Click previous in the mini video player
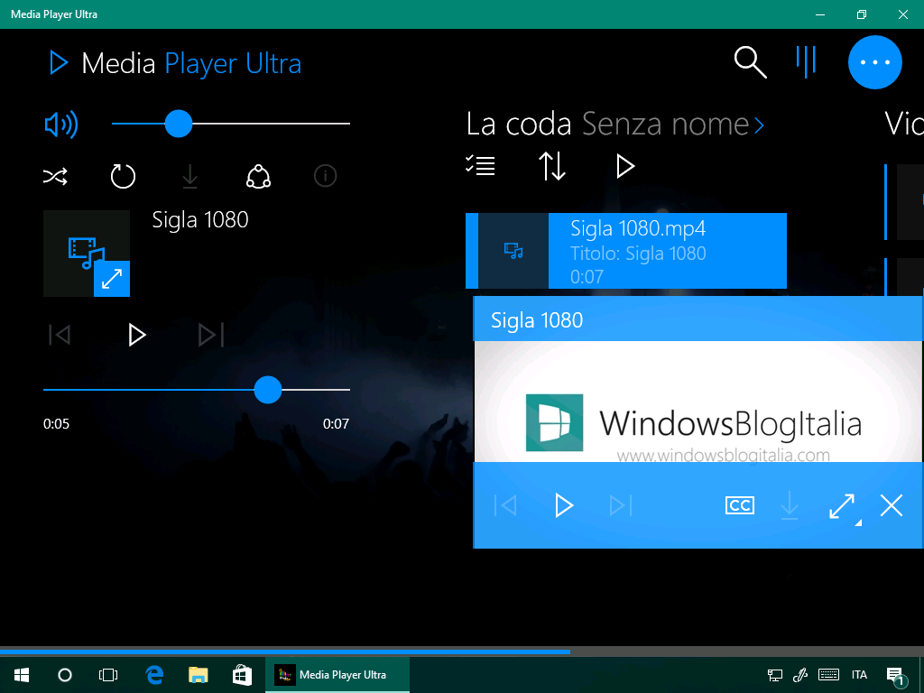Screen dimensions: 924x693 (x=505, y=505)
